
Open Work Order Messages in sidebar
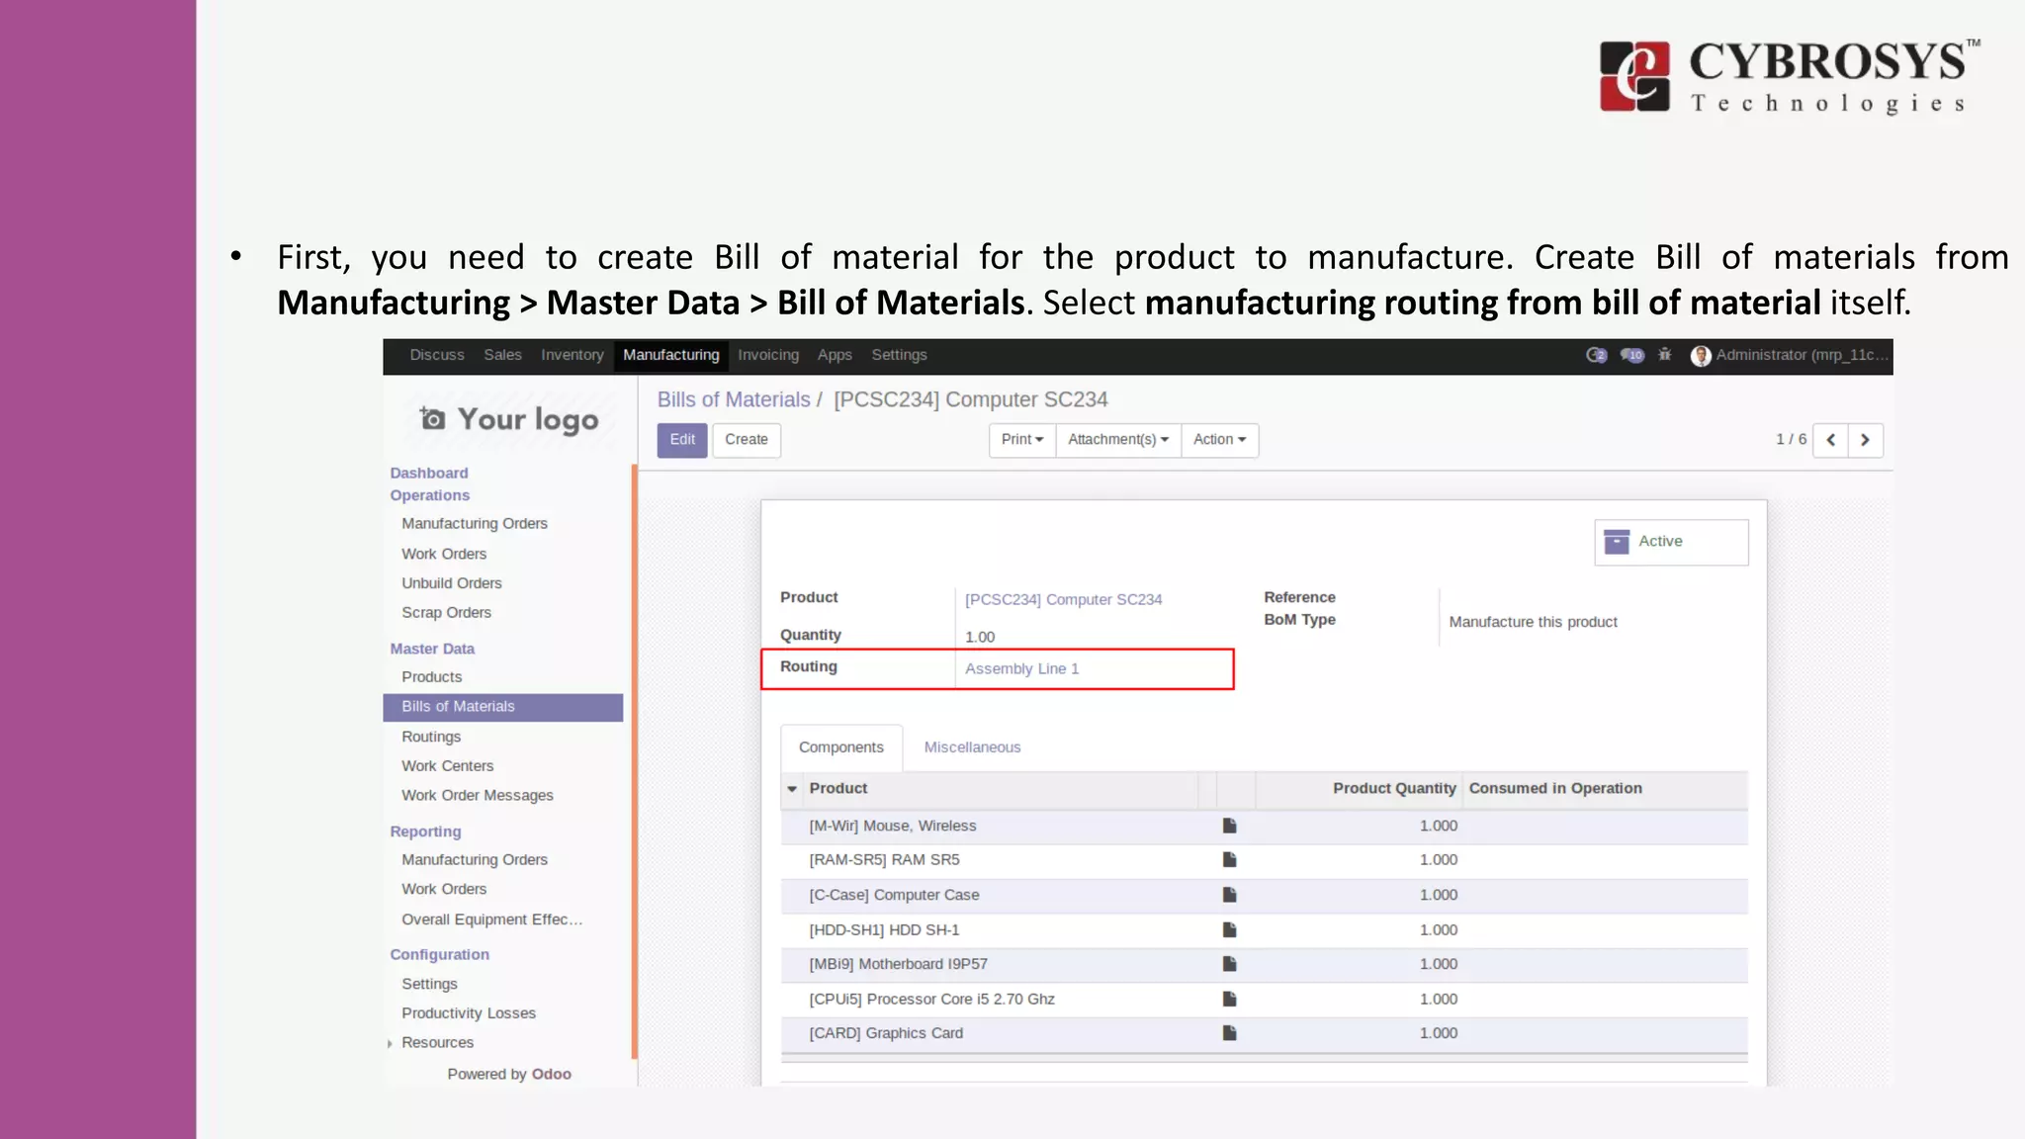click(478, 796)
